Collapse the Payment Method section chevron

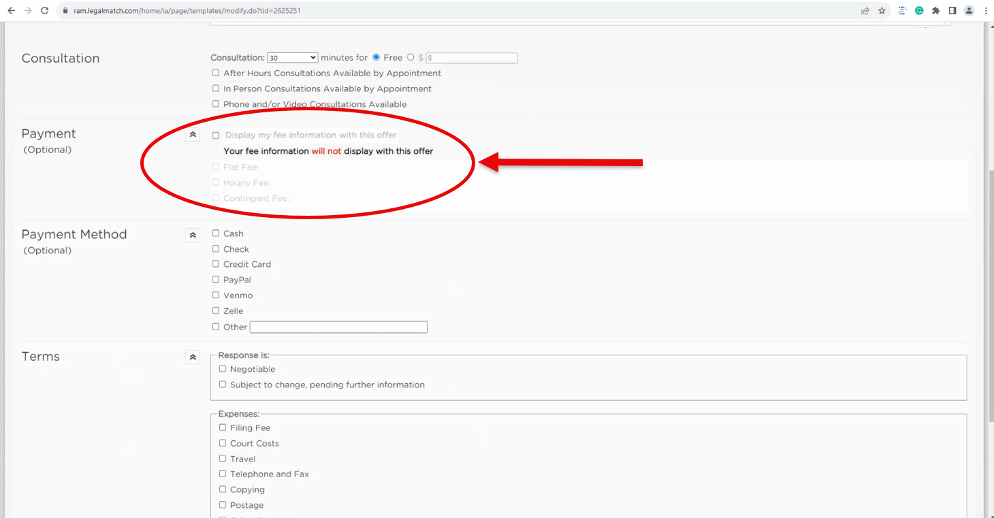(193, 235)
